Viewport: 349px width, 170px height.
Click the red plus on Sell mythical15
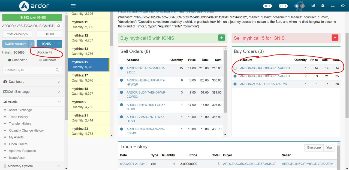335,38
